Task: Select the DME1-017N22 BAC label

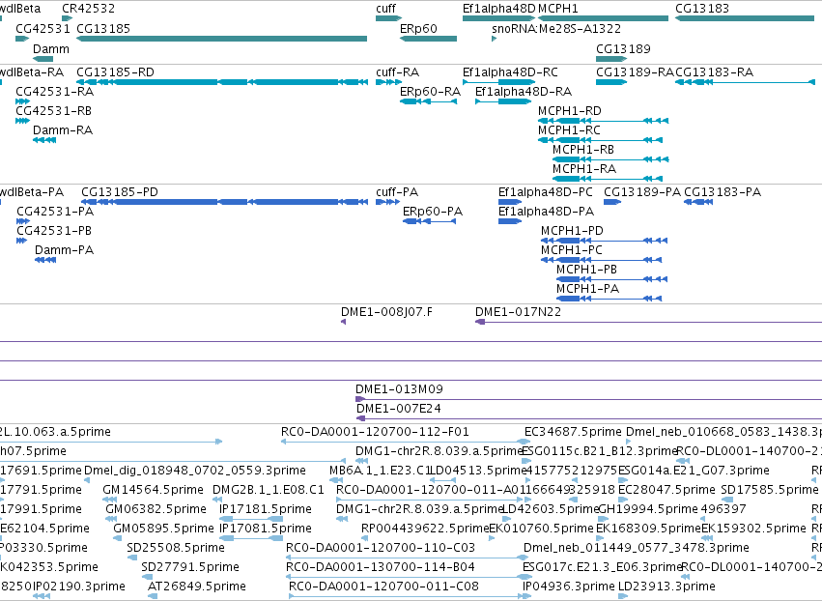Action: 518,312
